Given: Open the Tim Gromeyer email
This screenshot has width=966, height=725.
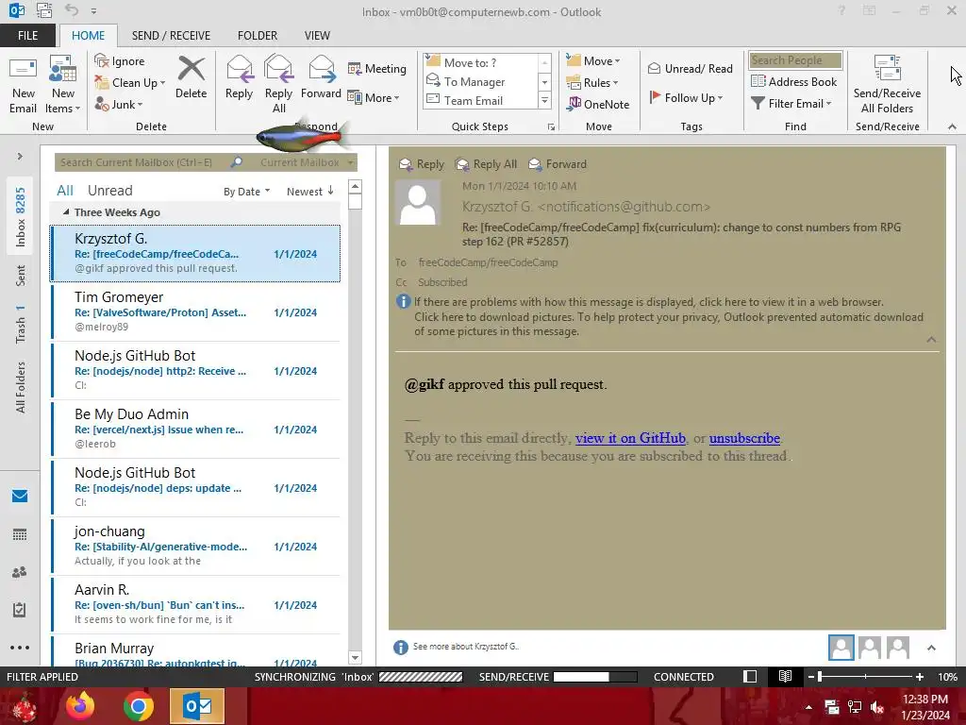Looking at the screenshot, I should tap(196, 312).
